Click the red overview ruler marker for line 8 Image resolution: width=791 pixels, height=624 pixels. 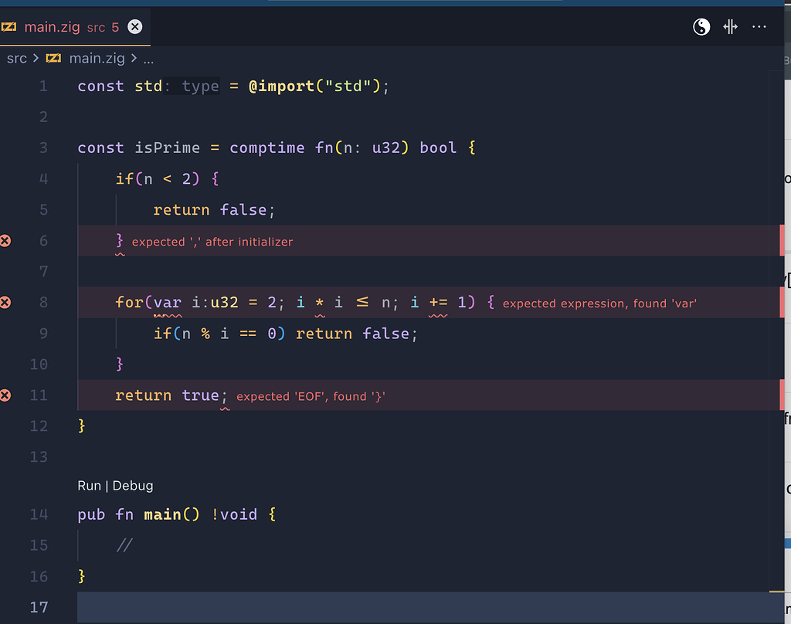783,303
